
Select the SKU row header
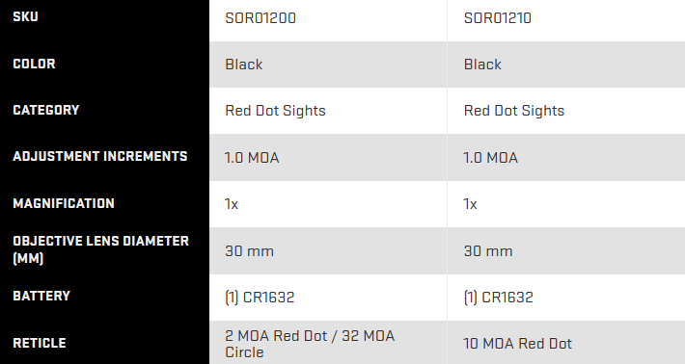(25, 17)
